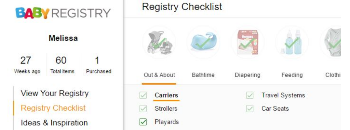Toggle the Car Seats checkbox

pos(250,109)
